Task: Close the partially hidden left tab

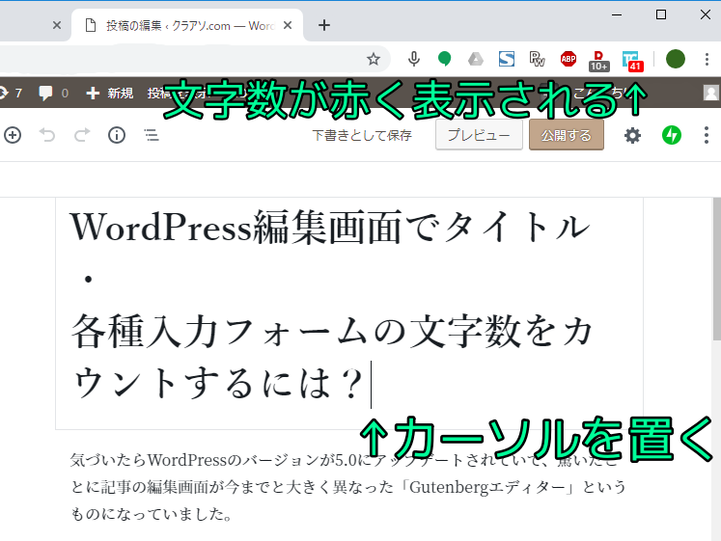Action: [x=57, y=25]
